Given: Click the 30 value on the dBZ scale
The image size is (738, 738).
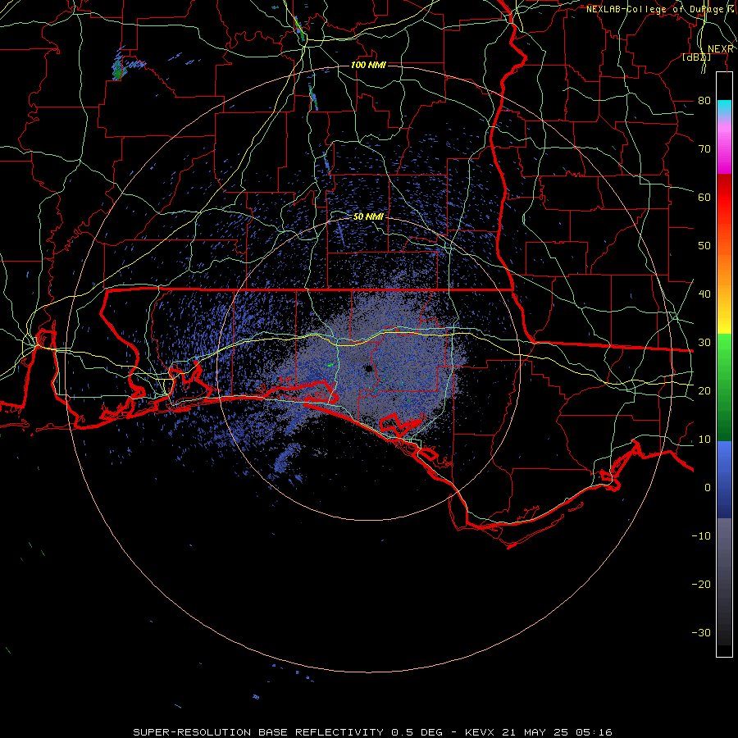Looking at the screenshot, I should pyautogui.click(x=704, y=342).
